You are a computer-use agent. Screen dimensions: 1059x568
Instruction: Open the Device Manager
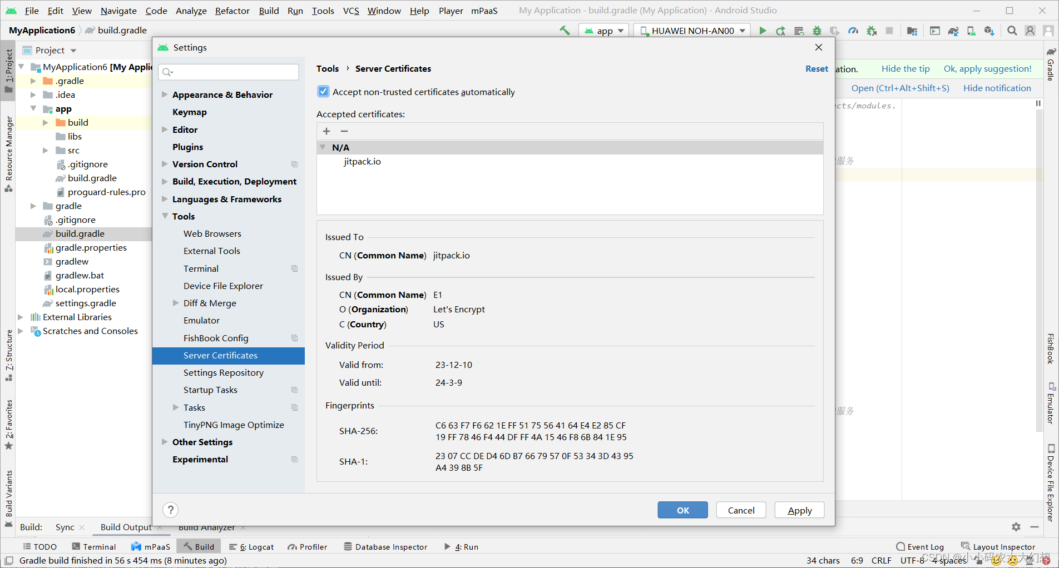click(x=971, y=31)
